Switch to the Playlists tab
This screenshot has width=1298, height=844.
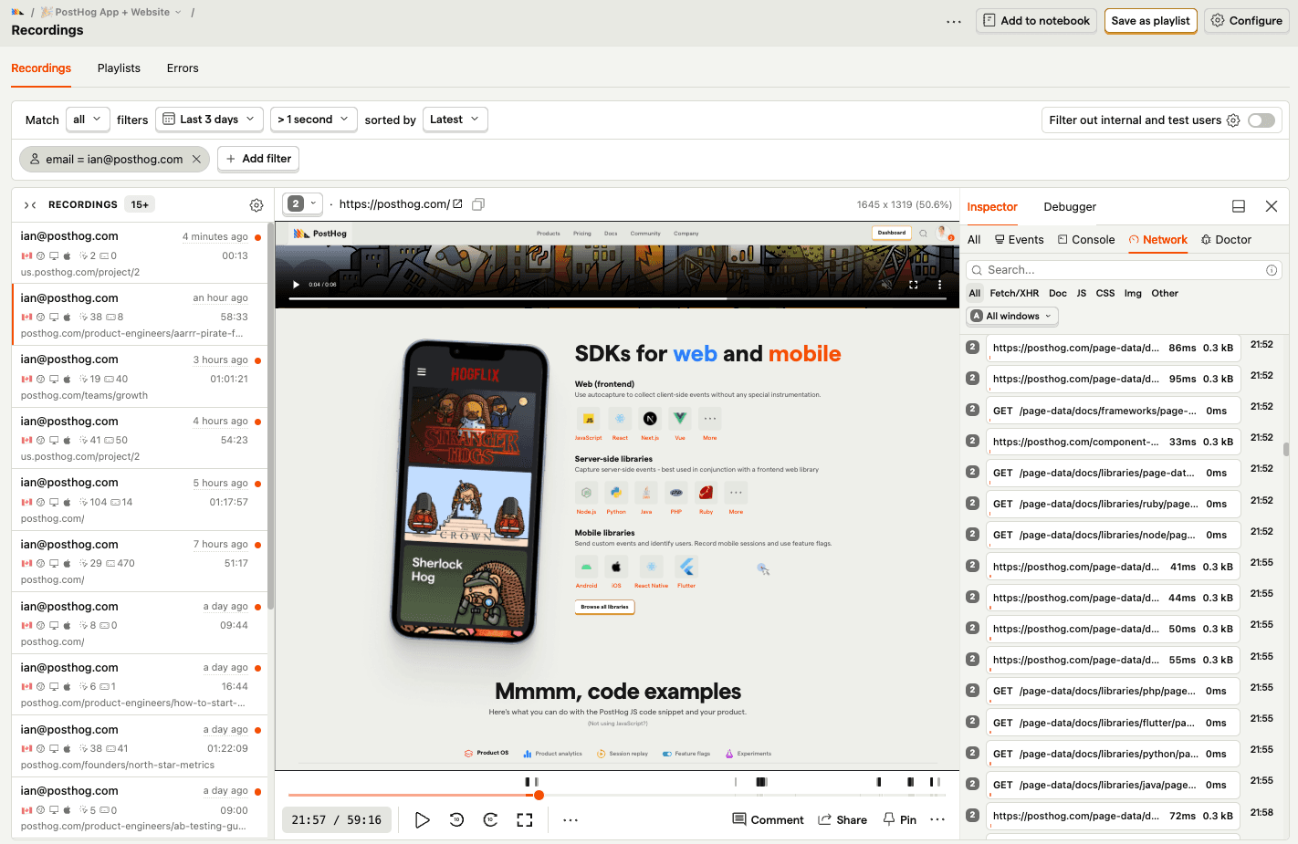pyautogui.click(x=119, y=68)
